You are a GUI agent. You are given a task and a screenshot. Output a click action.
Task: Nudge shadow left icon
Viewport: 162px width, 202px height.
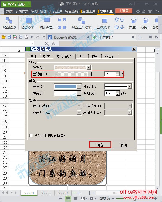(x=59, y=27)
